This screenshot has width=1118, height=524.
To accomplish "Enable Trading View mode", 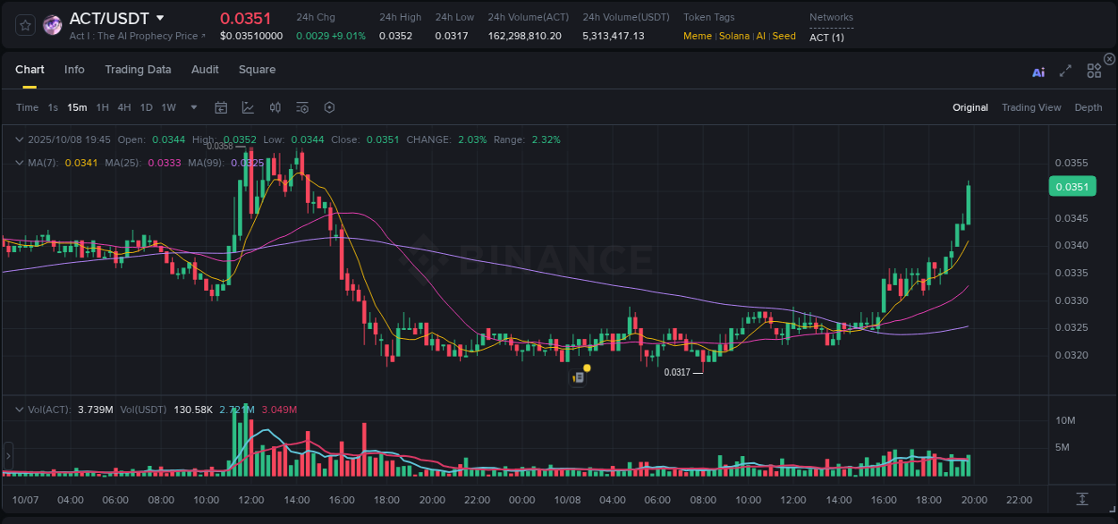I will [x=1031, y=107].
